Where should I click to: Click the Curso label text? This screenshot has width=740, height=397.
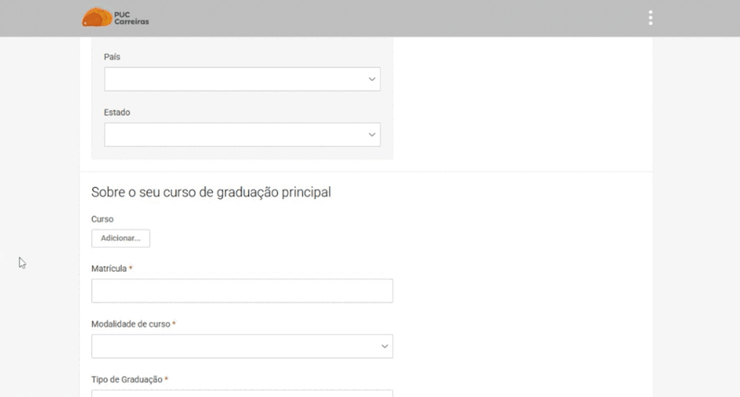pyautogui.click(x=103, y=219)
